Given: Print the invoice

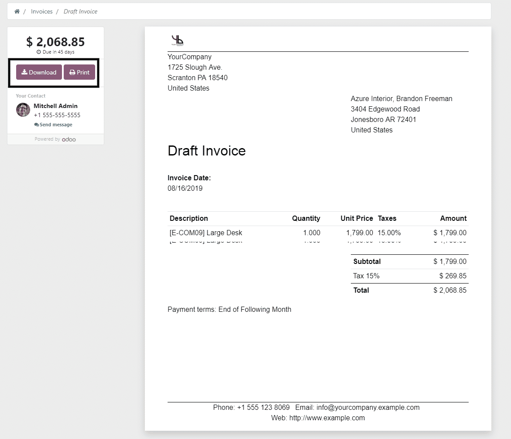Looking at the screenshot, I should click(79, 72).
